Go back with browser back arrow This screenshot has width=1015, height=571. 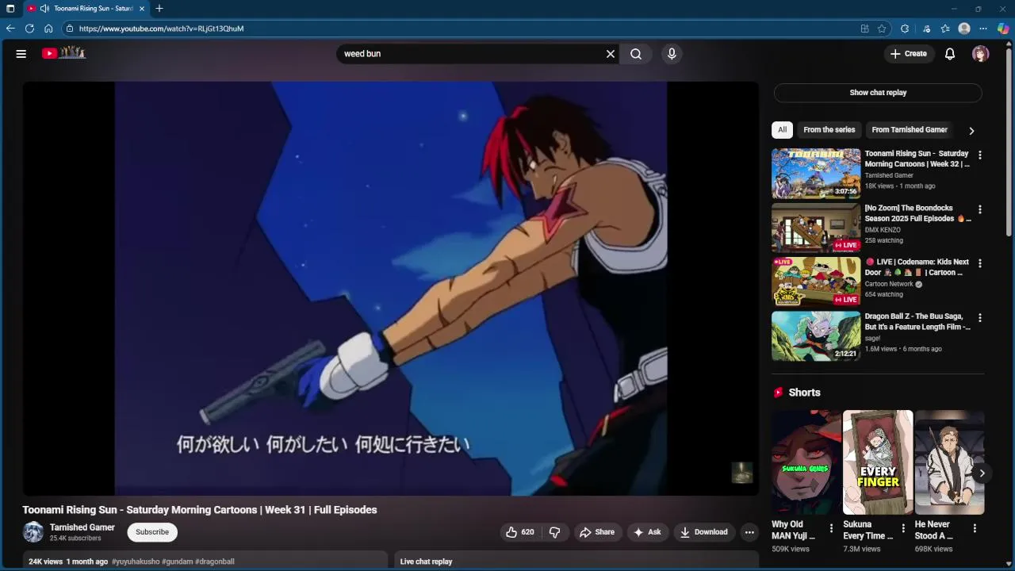(10, 29)
